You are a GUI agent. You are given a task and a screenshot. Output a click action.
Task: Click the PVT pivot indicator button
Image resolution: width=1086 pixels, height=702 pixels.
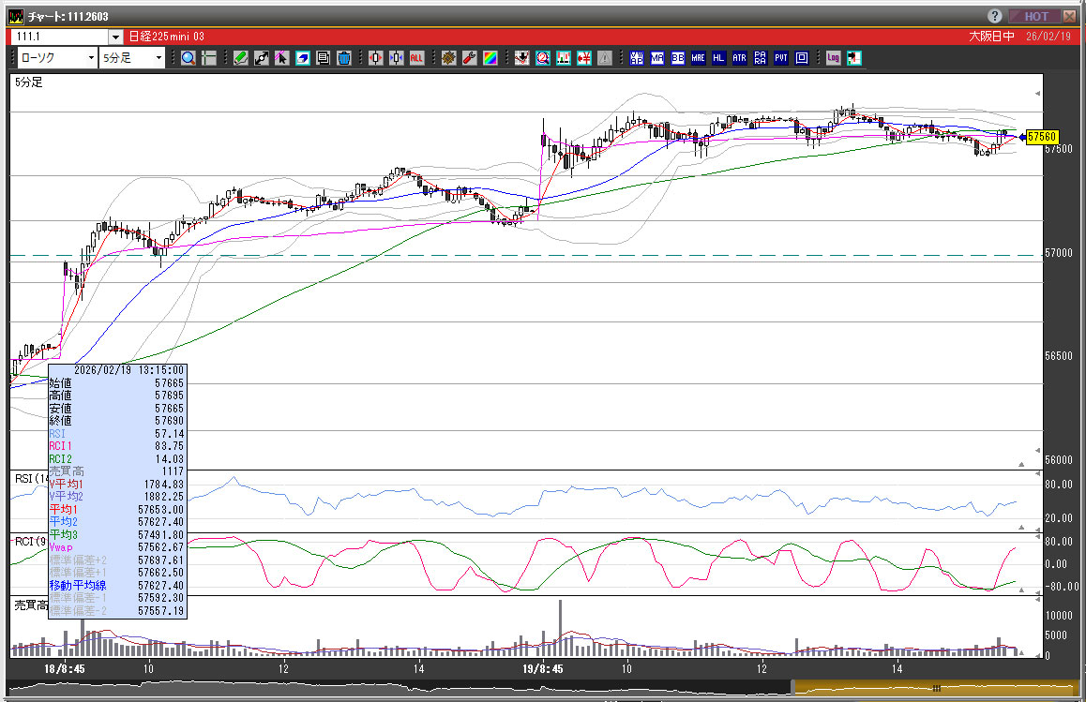(781, 58)
